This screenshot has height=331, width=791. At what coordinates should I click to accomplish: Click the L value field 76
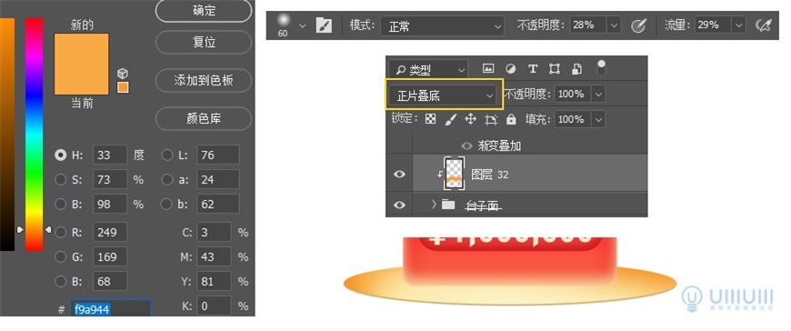(217, 155)
